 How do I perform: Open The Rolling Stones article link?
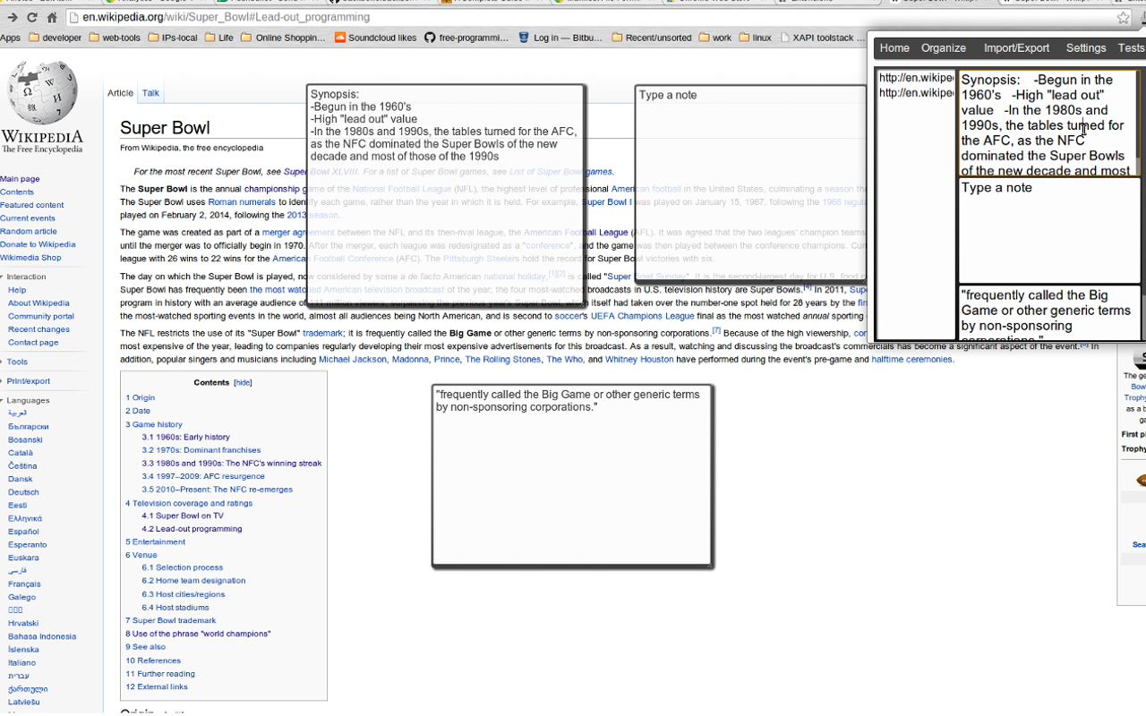[502, 360]
